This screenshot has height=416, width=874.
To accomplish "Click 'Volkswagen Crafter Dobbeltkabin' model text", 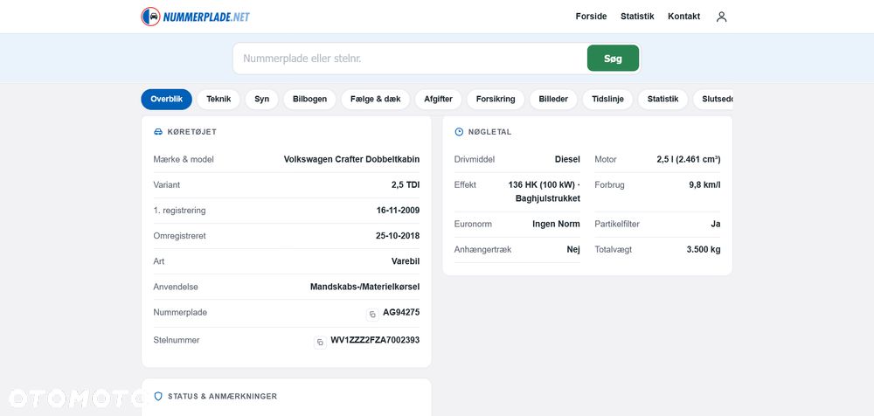I will tap(351, 159).
